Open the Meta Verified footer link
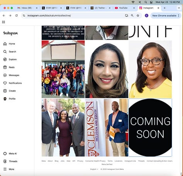Image resolution: width=183 pixels, height=176 pixels. tap(107, 164)
